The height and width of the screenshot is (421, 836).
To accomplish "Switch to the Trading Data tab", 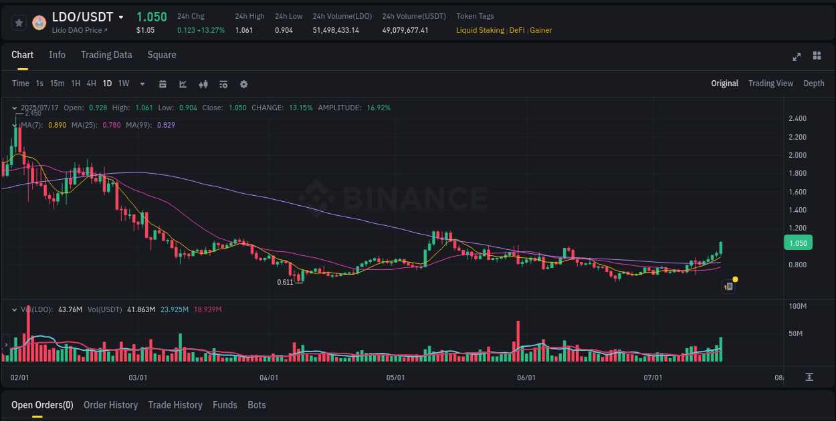I will (x=106, y=55).
